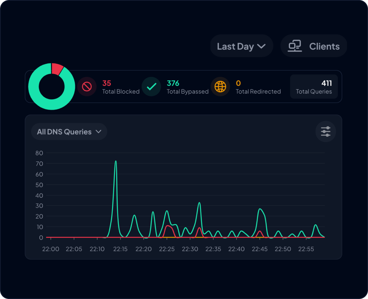
Task: Click the green Total Bypassed checkmark icon
Action: (151, 87)
